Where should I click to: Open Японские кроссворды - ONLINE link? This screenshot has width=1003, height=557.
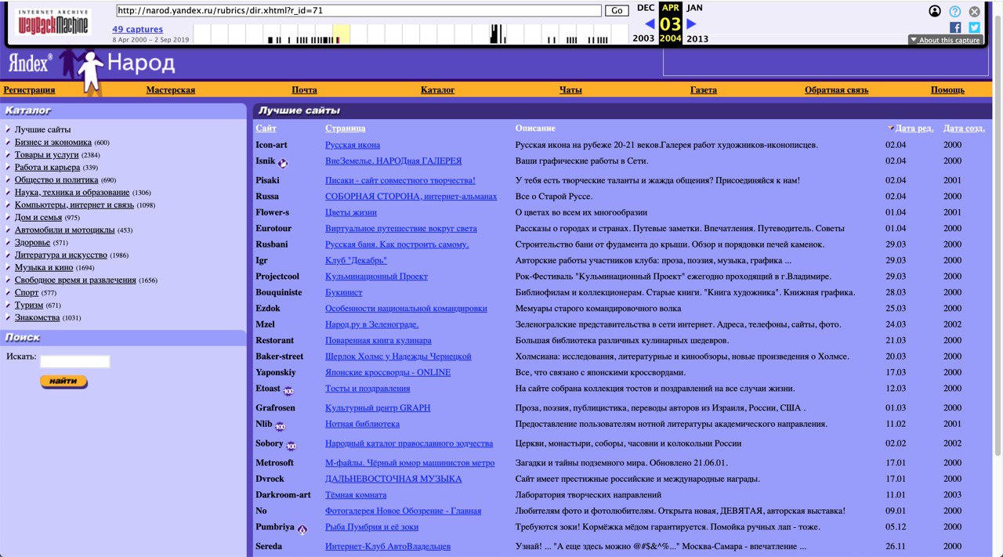pos(388,373)
